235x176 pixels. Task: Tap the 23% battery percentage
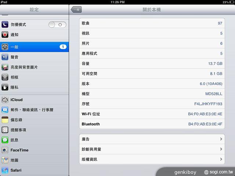(225, 2)
